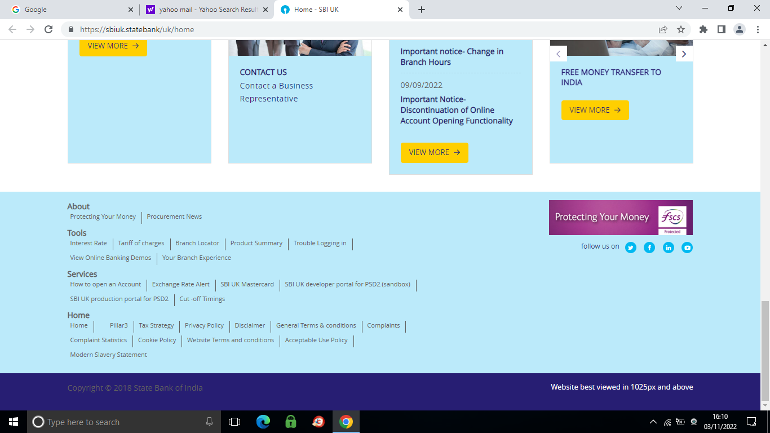This screenshot has height=433, width=770.
Task: Open Branch Locator link
Action: 197,243
